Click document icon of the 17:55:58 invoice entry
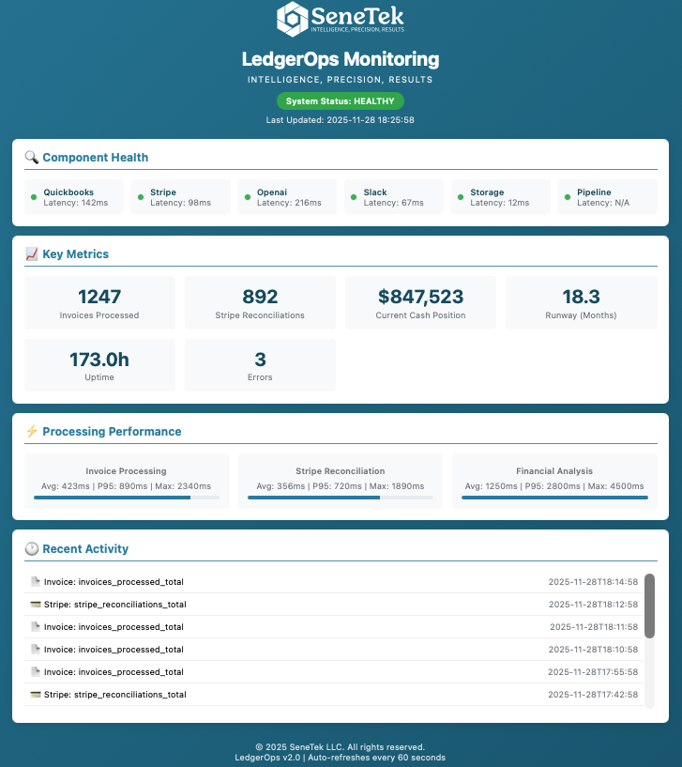Viewport: 682px width, 767px height. (36, 671)
